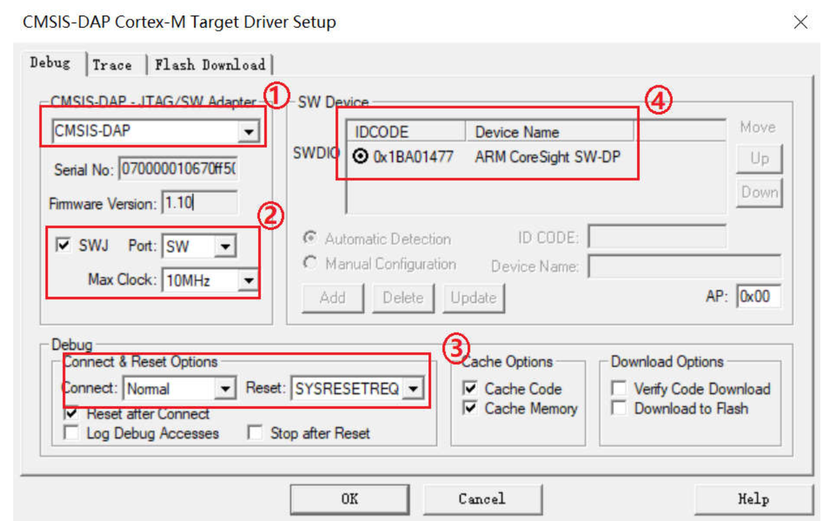
Task: Click the Device Name input field
Action: pyautogui.click(x=684, y=266)
